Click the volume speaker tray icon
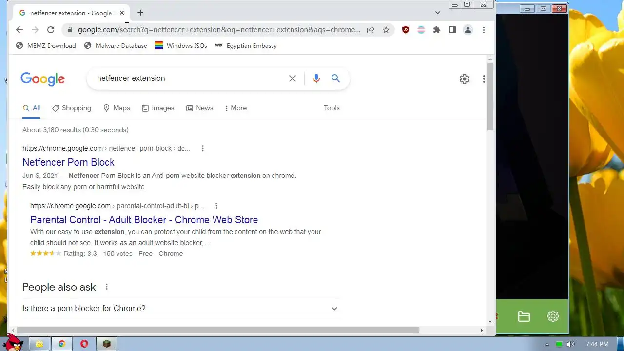Screen dimensions: 624x351 (x=570, y=344)
